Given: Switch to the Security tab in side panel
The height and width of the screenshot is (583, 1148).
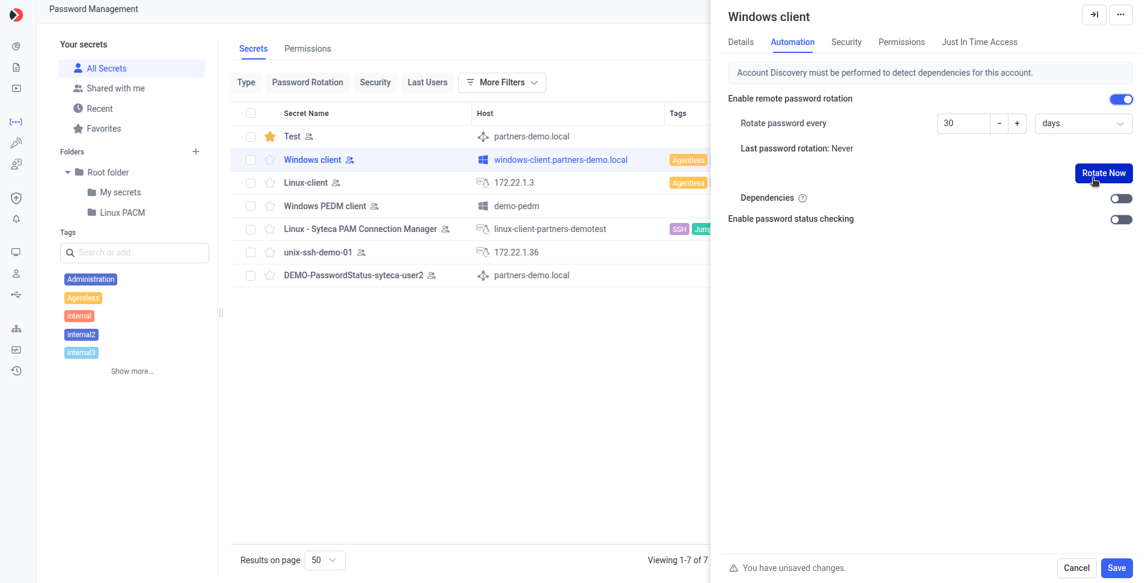Looking at the screenshot, I should [846, 42].
